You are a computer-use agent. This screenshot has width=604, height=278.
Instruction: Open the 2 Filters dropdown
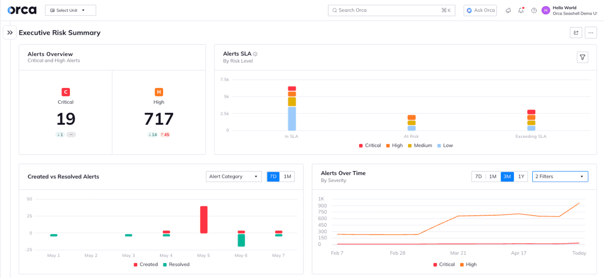[x=560, y=176]
